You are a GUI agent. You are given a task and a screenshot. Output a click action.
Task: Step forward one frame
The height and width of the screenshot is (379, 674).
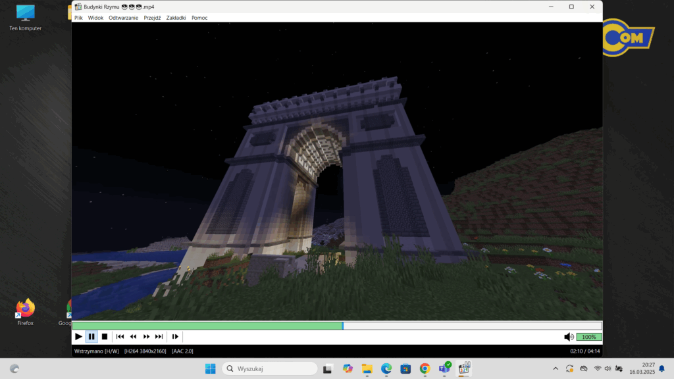coord(175,337)
